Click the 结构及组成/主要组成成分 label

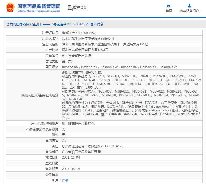[40, 95]
